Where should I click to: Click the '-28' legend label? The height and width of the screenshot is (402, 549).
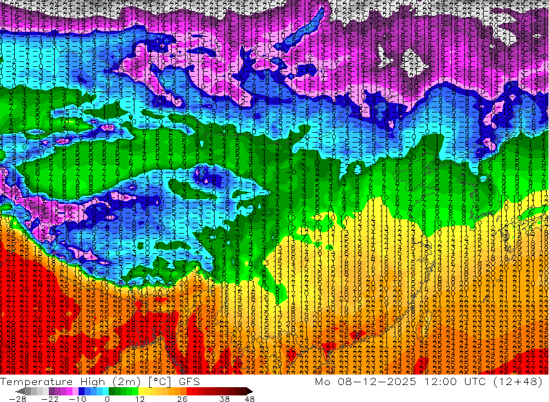click(x=18, y=399)
